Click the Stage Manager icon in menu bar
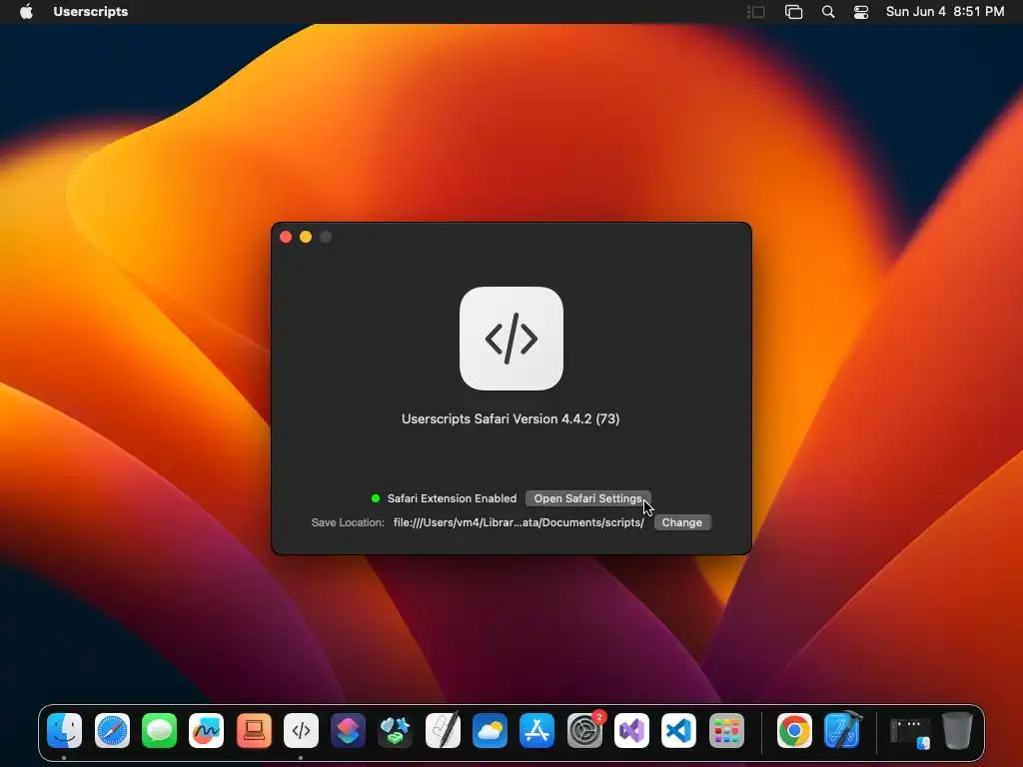The height and width of the screenshot is (767, 1023). point(756,12)
